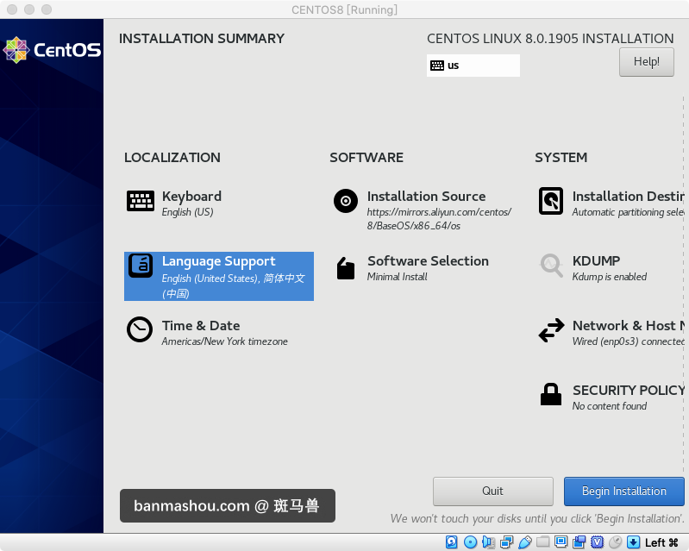Click 'Automatic partitioning' subtitle text
689x551 pixels.
pos(628,212)
